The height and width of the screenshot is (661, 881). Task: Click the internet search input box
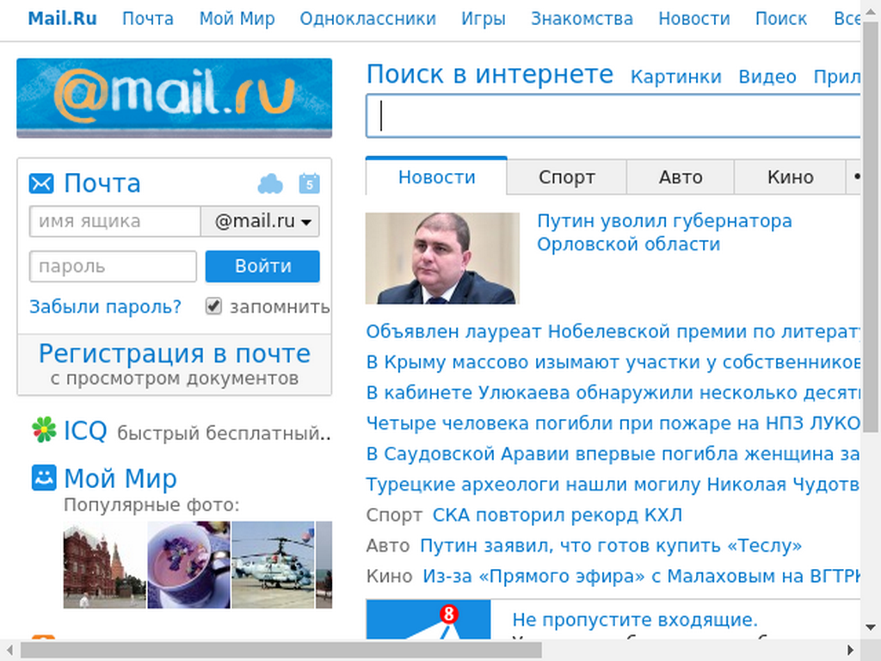pyautogui.click(x=613, y=116)
